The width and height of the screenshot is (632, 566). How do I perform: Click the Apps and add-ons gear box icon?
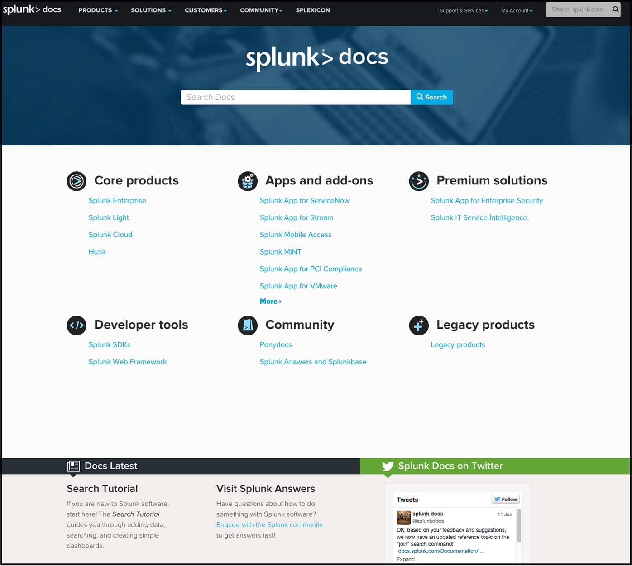pyautogui.click(x=248, y=181)
